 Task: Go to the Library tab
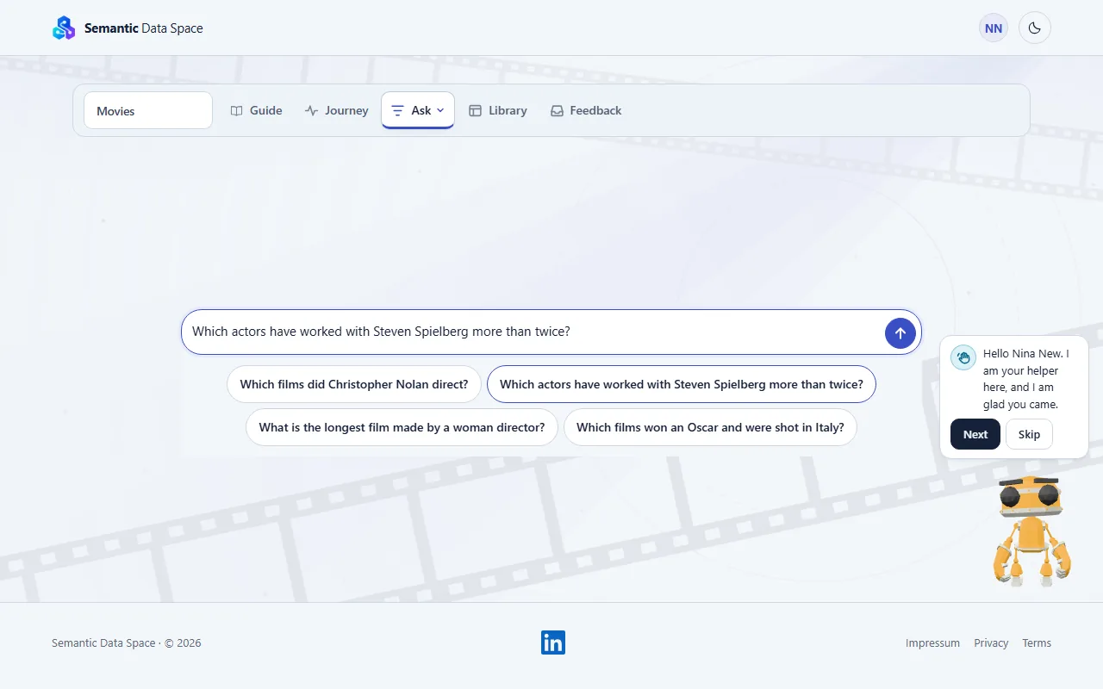[x=498, y=110]
